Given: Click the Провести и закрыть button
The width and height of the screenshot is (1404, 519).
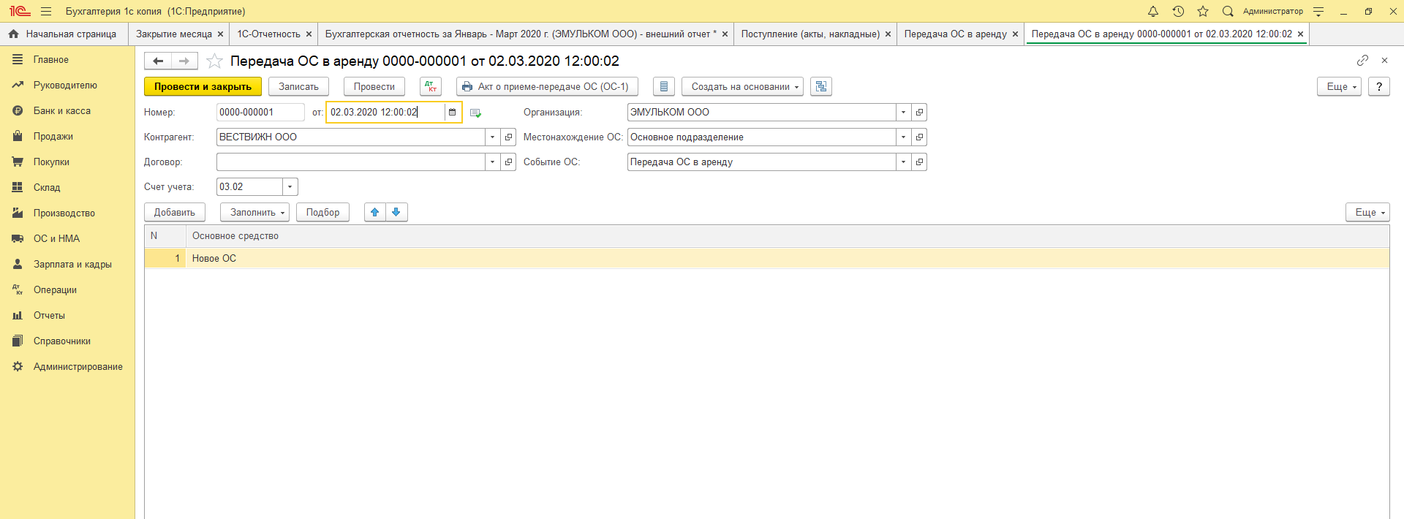Looking at the screenshot, I should click(203, 86).
